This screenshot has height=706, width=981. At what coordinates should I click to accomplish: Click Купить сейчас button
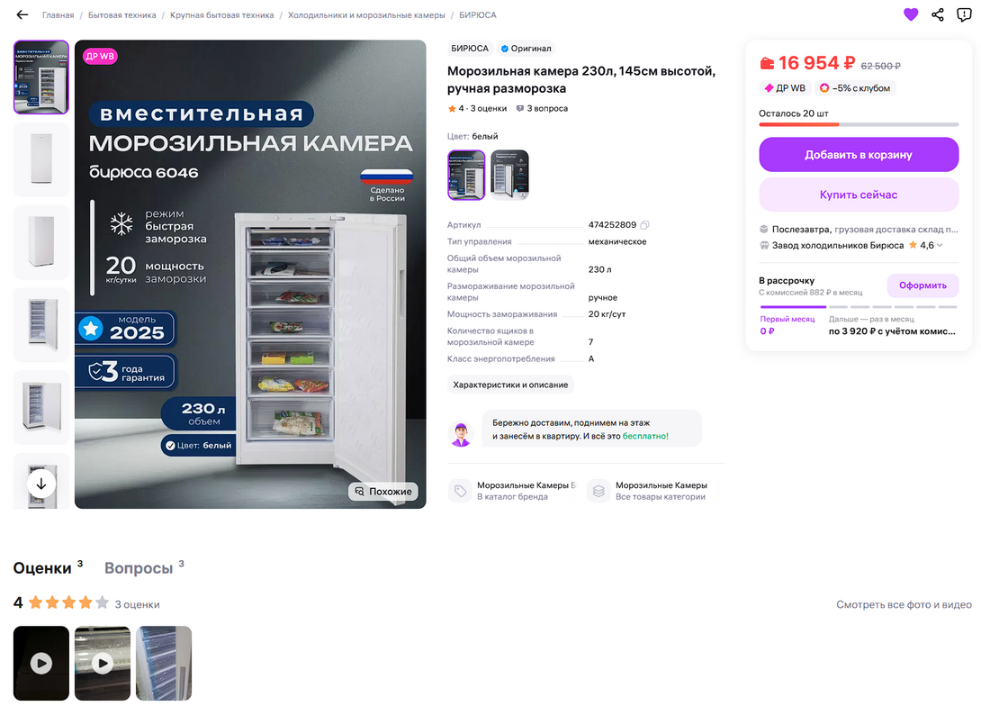tap(859, 195)
